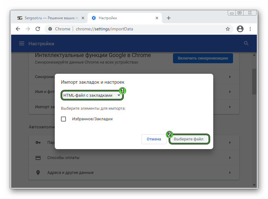Click the credit card icon in Способы оплаты
The image size is (268, 199).
(x=38, y=158)
